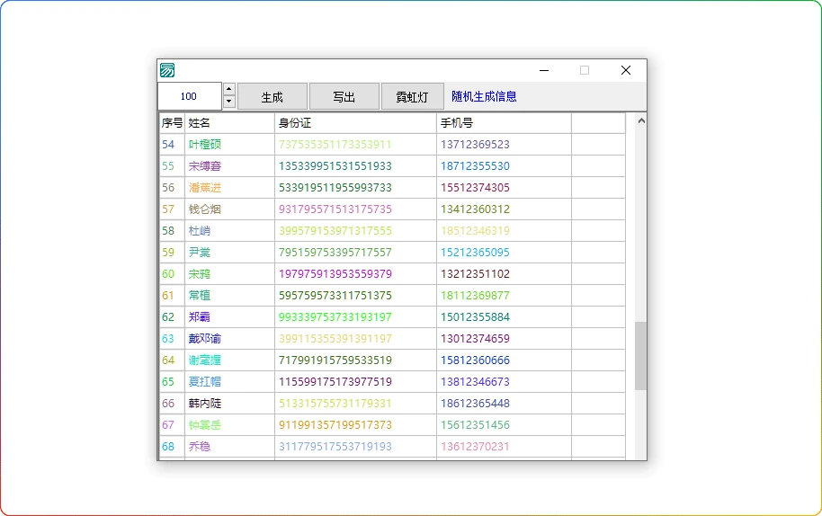Click the scrollbar up arrow
The height and width of the screenshot is (516, 822).
click(640, 121)
